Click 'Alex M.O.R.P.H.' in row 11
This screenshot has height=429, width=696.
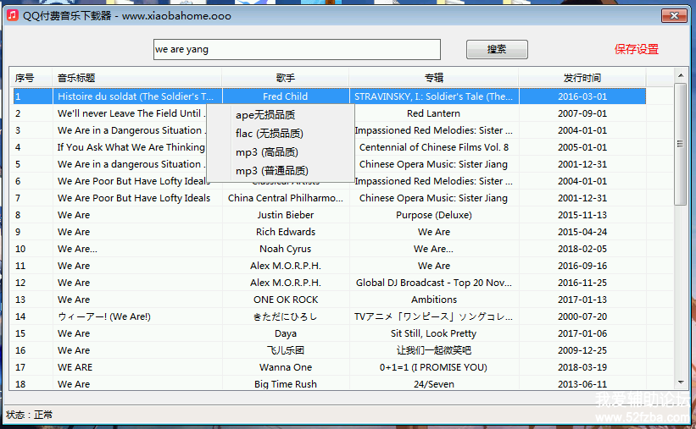[286, 266]
